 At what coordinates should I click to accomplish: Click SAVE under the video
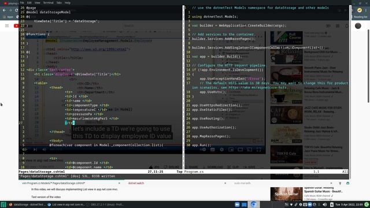click(x=250, y=167)
